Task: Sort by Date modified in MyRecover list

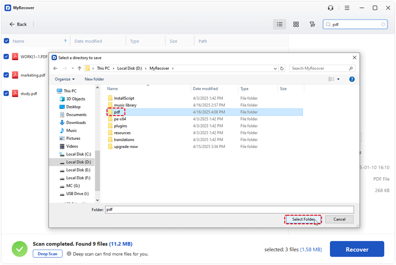Action: tap(88, 41)
